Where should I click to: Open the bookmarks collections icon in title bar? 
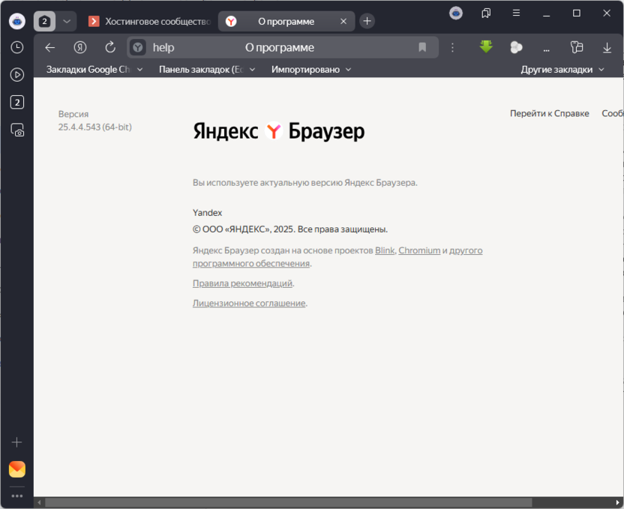[x=486, y=13]
